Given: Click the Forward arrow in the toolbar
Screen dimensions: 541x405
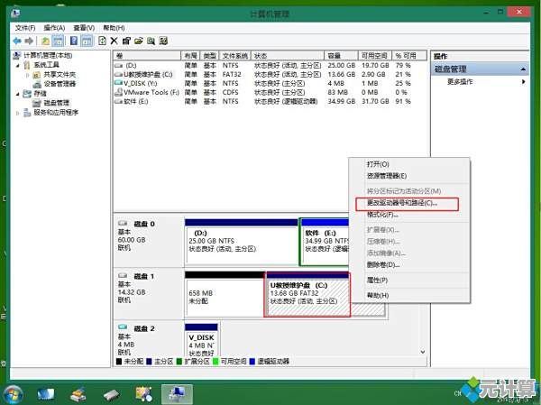Looking at the screenshot, I should (x=30, y=41).
